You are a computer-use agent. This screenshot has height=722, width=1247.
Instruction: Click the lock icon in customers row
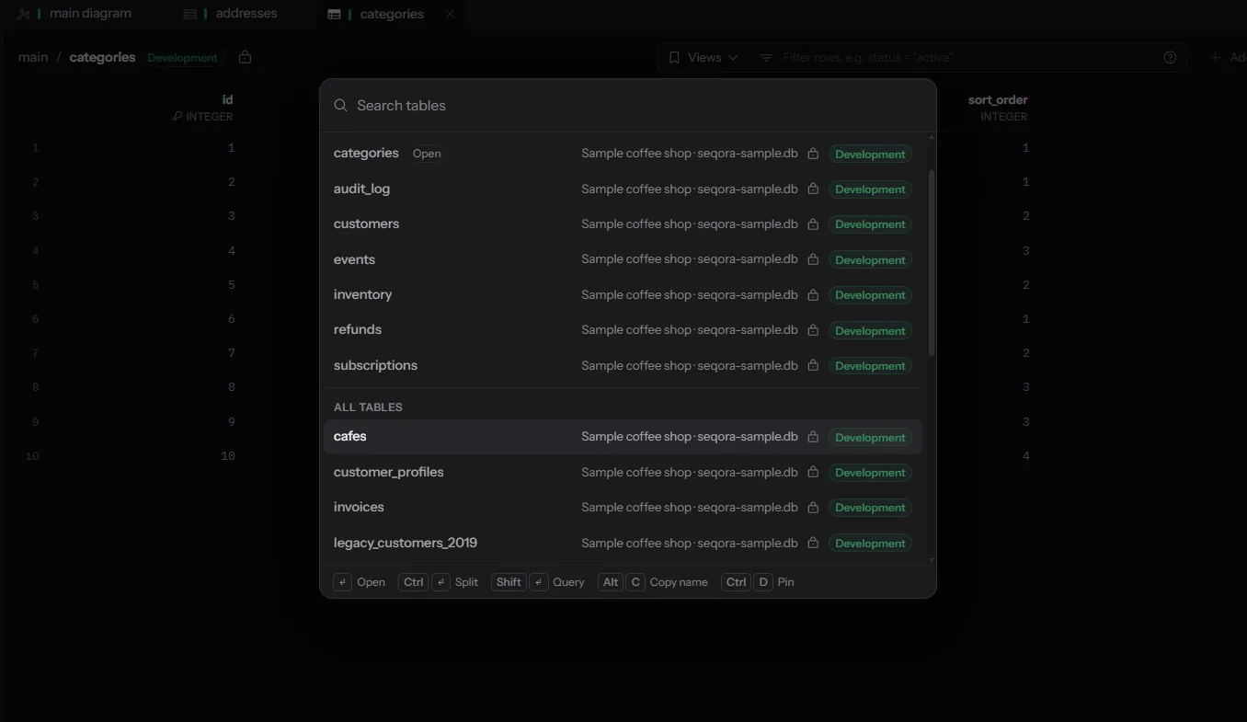point(813,224)
